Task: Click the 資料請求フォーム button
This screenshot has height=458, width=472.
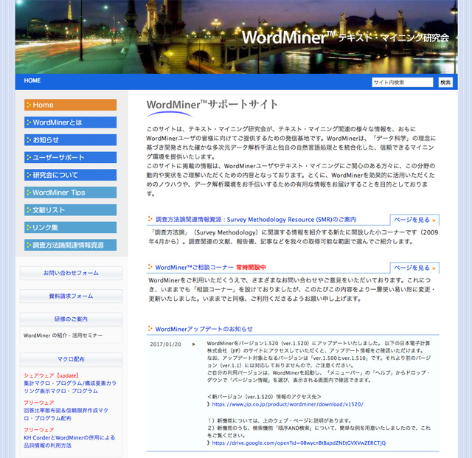Action: coord(71,296)
